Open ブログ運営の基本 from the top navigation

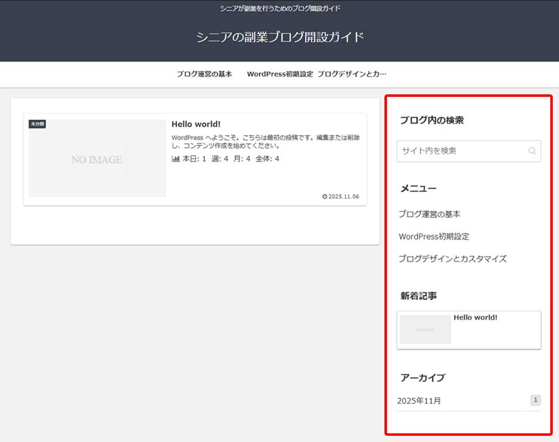coord(204,73)
